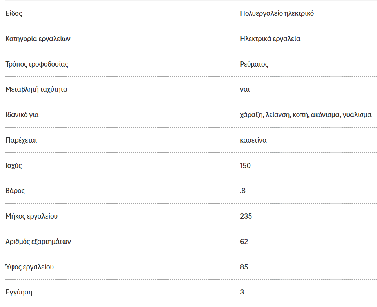Click the Τρόπος τροφοδοσίας label
377x307 pixels.
click(37, 64)
